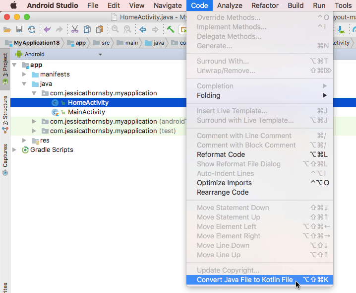Click the Make Project hammer icon
Screen dimensions: 356x293
click(171, 30)
